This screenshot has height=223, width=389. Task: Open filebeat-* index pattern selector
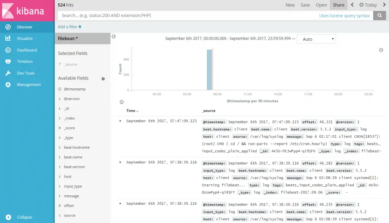[x=82, y=38]
